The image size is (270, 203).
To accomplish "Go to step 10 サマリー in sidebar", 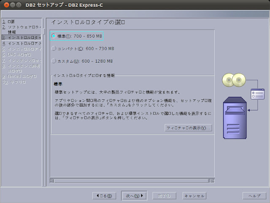I will (x=14, y=82).
